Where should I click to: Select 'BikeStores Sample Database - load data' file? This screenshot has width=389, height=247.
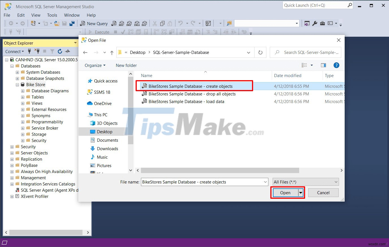click(186, 102)
